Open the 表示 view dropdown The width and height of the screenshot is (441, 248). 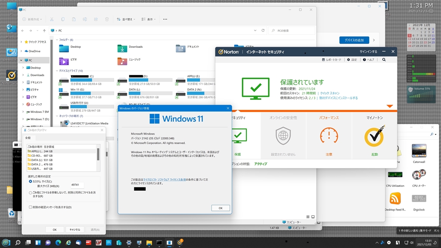pyautogui.click(x=149, y=19)
